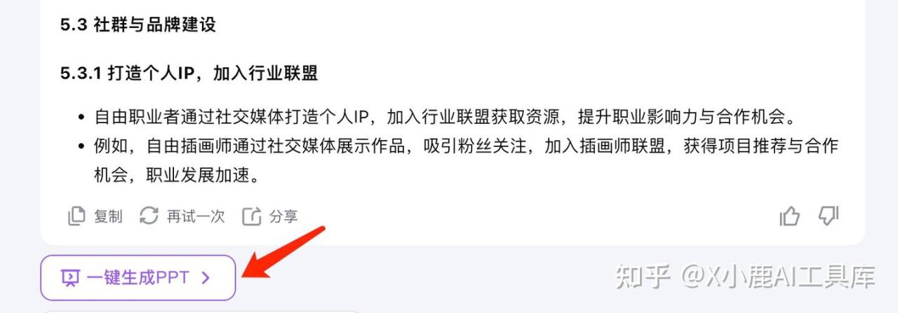Like the response with thumbs up
Image resolution: width=898 pixels, height=313 pixels.
tap(790, 216)
